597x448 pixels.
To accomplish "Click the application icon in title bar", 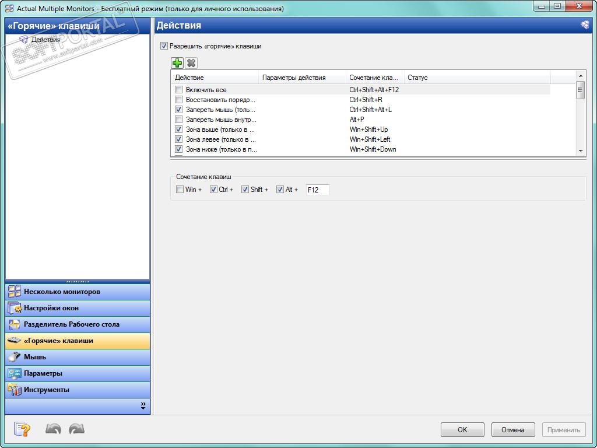I will coord(9,8).
